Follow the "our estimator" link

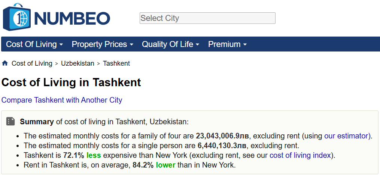(347, 136)
